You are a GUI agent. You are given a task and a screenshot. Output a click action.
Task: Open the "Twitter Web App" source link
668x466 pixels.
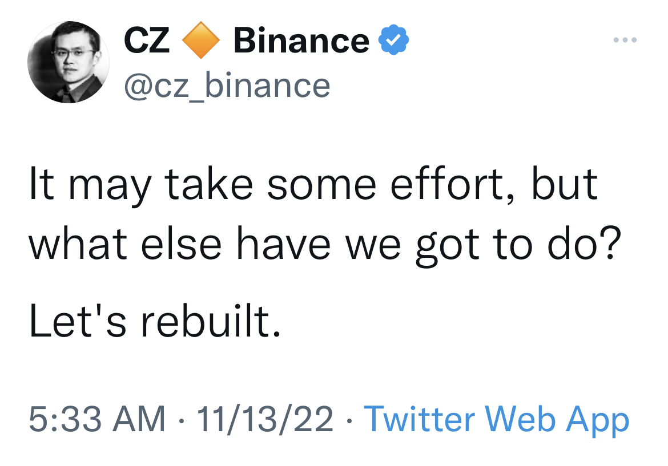496,419
